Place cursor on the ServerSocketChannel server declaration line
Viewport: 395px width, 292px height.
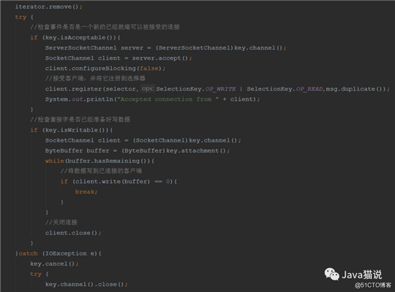click(x=166, y=47)
